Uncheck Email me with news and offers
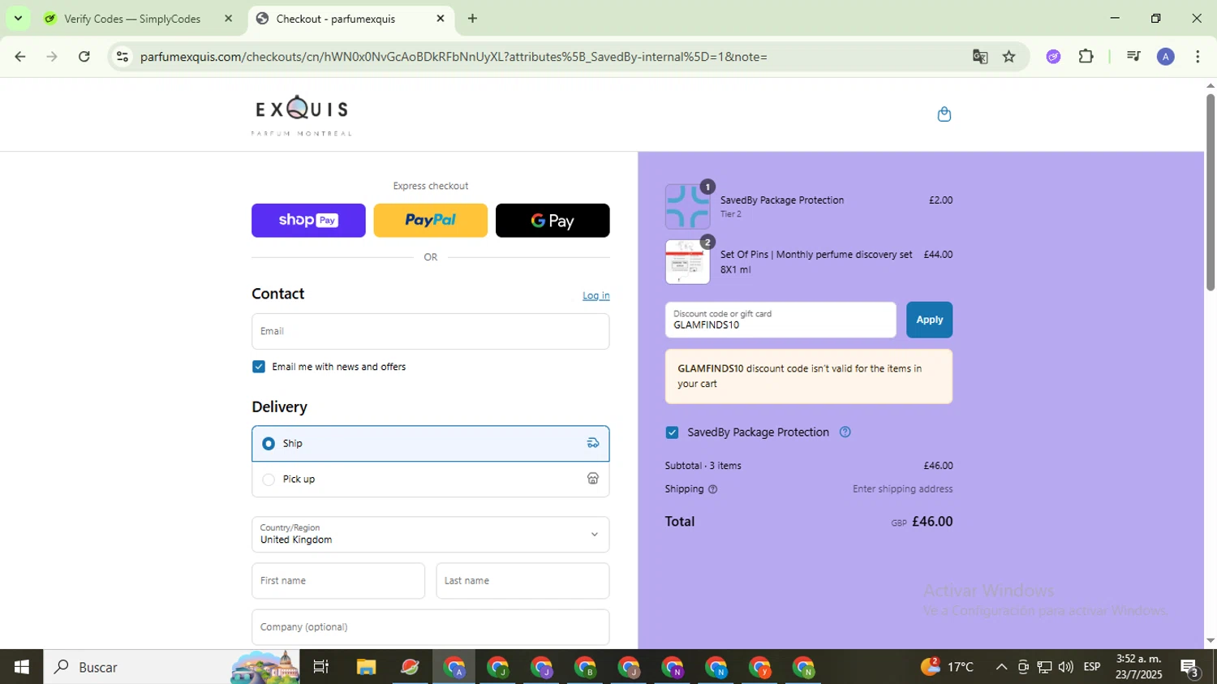Screen dimensions: 1217x684 (x=259, y=367)
